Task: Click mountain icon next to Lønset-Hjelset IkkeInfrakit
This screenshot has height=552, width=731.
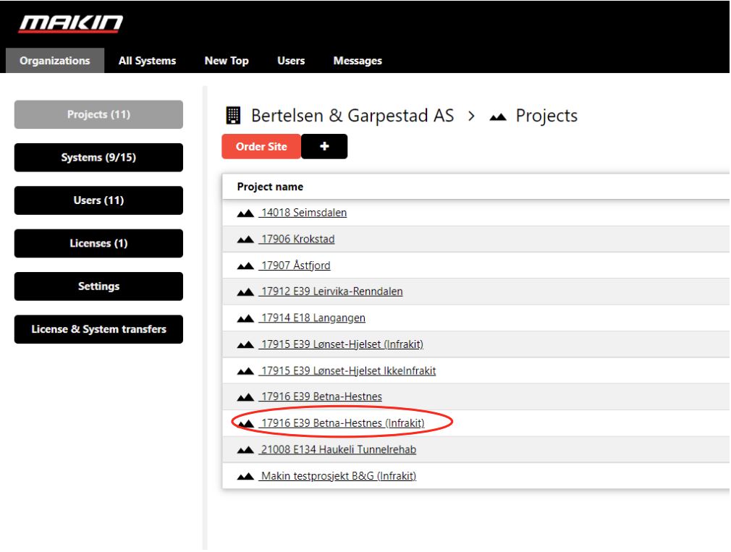Action: [245, 371]
